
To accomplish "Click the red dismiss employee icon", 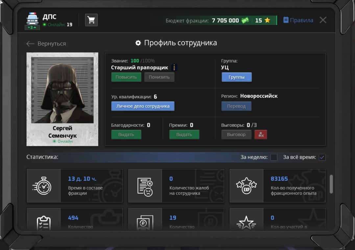I will pyautogui.click(x=261, y=134).
